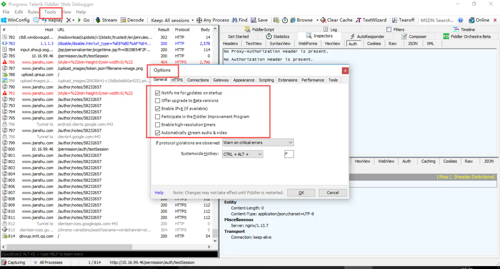500x269 pixels.
Task: Toggle Capturing in status bar
Action: click(x=13, y=262)
